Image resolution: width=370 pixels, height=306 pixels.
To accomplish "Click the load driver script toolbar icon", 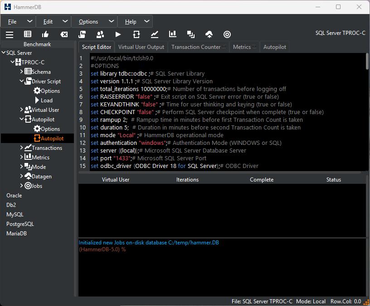I will 82,34.
